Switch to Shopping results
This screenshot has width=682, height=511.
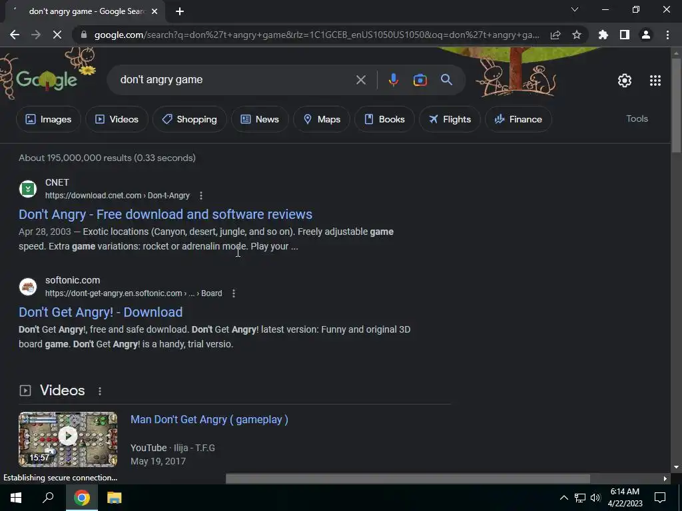[190, 119]
